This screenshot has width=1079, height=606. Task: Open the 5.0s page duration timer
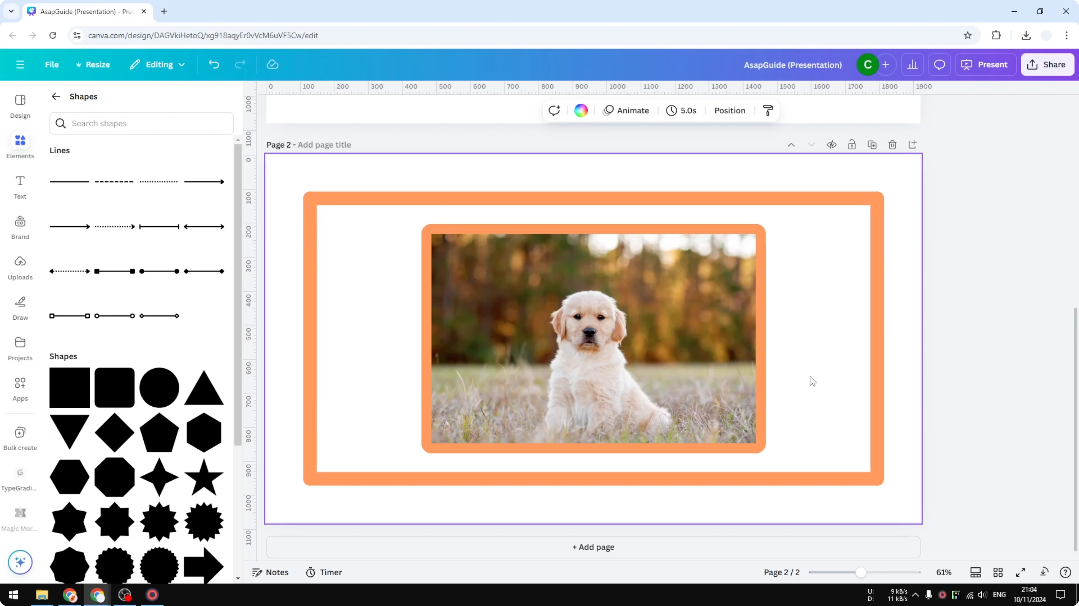click(x=681, y=110)
